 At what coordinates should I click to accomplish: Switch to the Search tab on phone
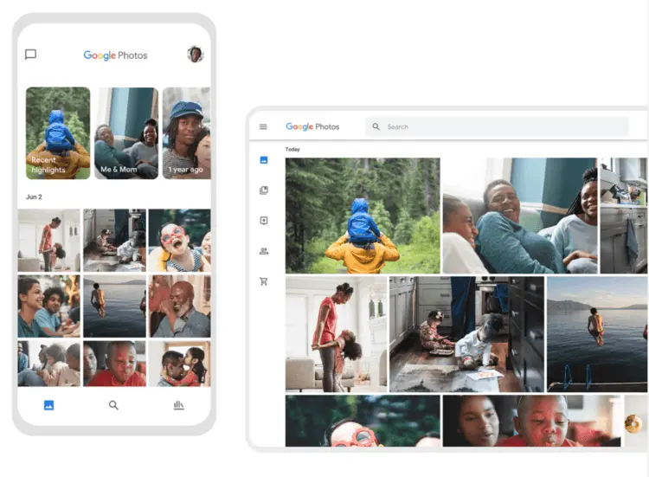click(x=113, y=405)
